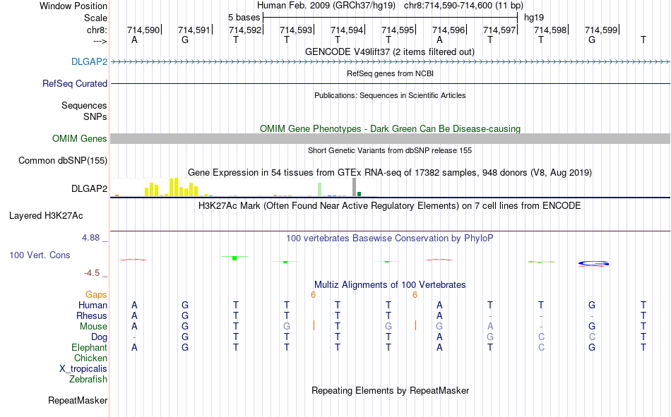Click the OMIM Gene Phenotypes track title

390,128
